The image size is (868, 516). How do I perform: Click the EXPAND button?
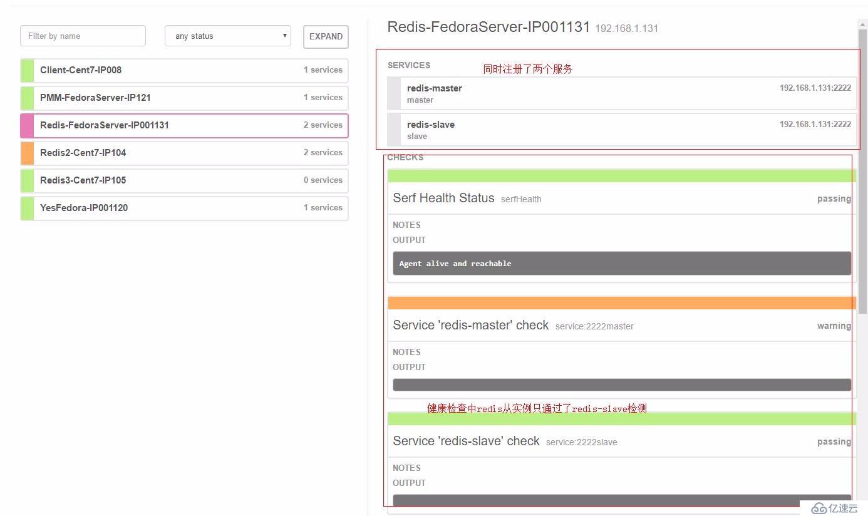(x=326, y=36)
